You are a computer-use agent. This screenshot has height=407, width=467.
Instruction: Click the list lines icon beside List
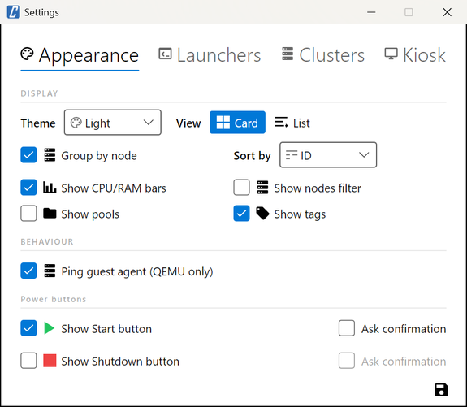point(281,123)
